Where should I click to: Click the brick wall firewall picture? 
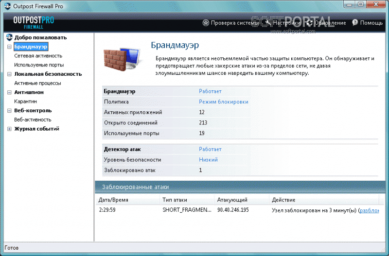[x=122, y=59]
